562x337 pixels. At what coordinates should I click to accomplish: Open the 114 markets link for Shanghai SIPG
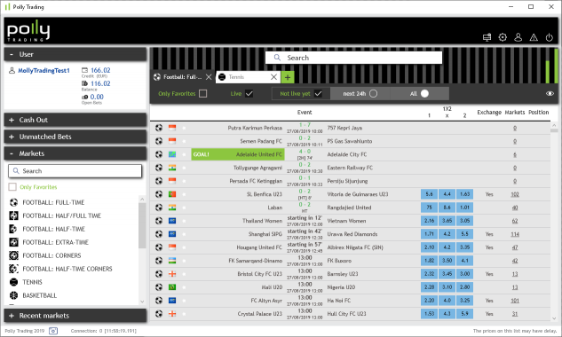pyautogui.click(x=515, y=234)
